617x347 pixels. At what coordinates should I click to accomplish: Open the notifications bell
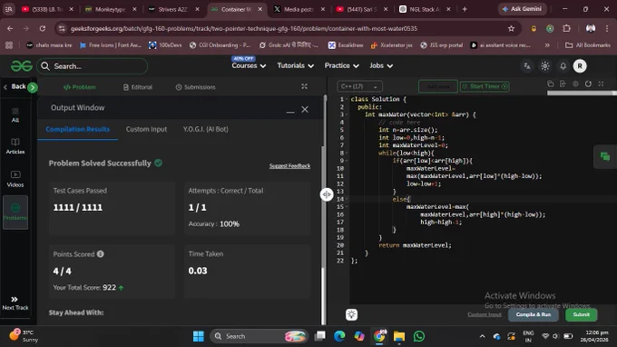(563, 66)
